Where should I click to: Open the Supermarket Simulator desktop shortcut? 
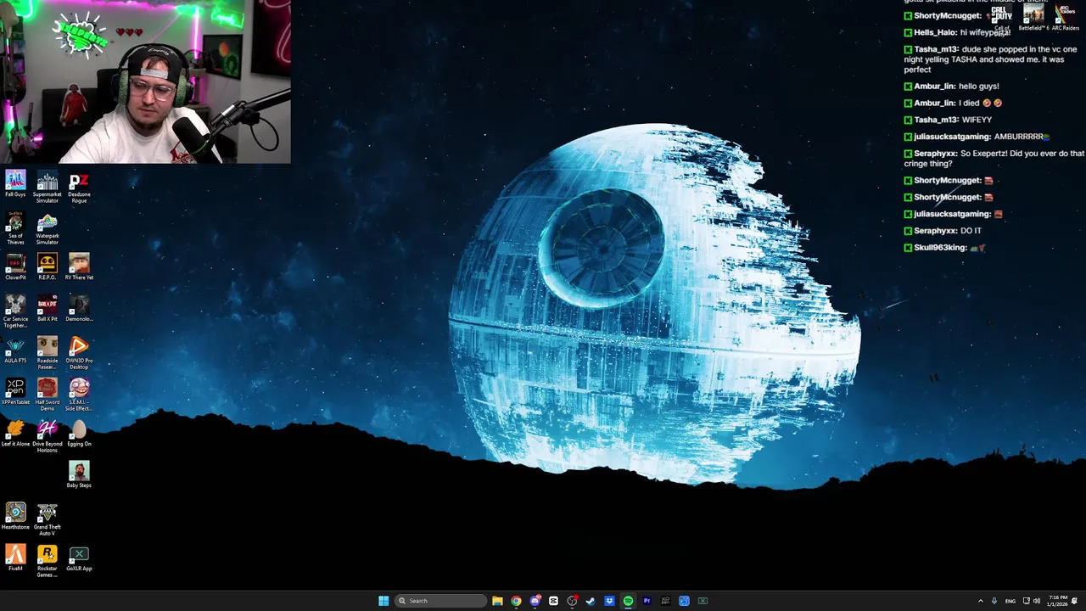(x=48, y=187)
